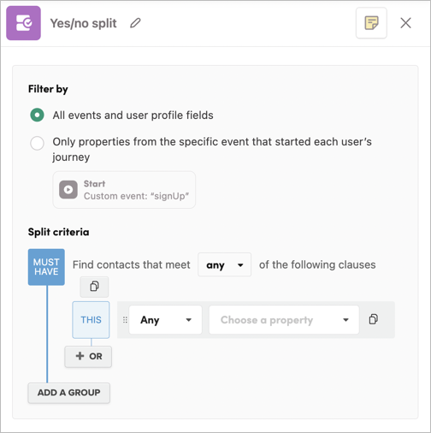Click the Yes/no split title text

coord(84,23)
